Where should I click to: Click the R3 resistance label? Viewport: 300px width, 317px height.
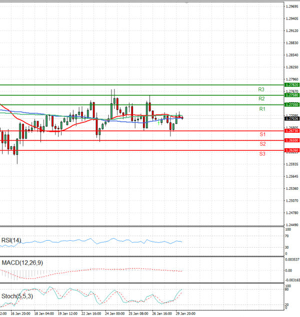tap(261, 89)
